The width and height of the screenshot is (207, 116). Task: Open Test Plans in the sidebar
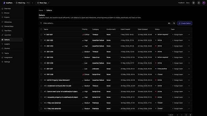(x=12, y=31)
